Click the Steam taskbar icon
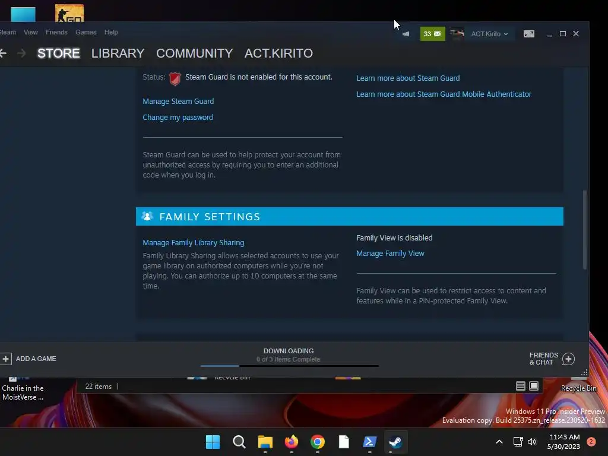This screenshot has width=608, height=456. 395,442
